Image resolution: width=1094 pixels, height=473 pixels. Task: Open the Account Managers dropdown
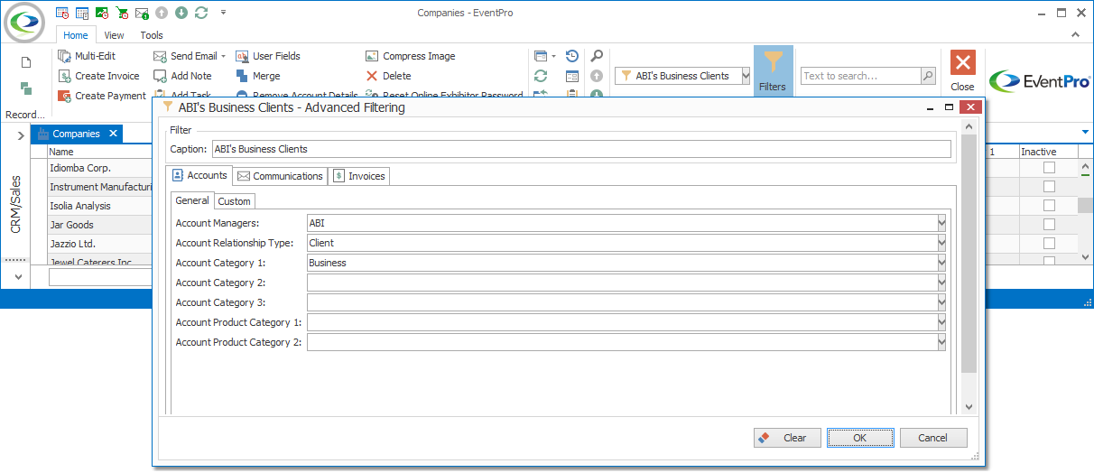(x=941, y=223)
